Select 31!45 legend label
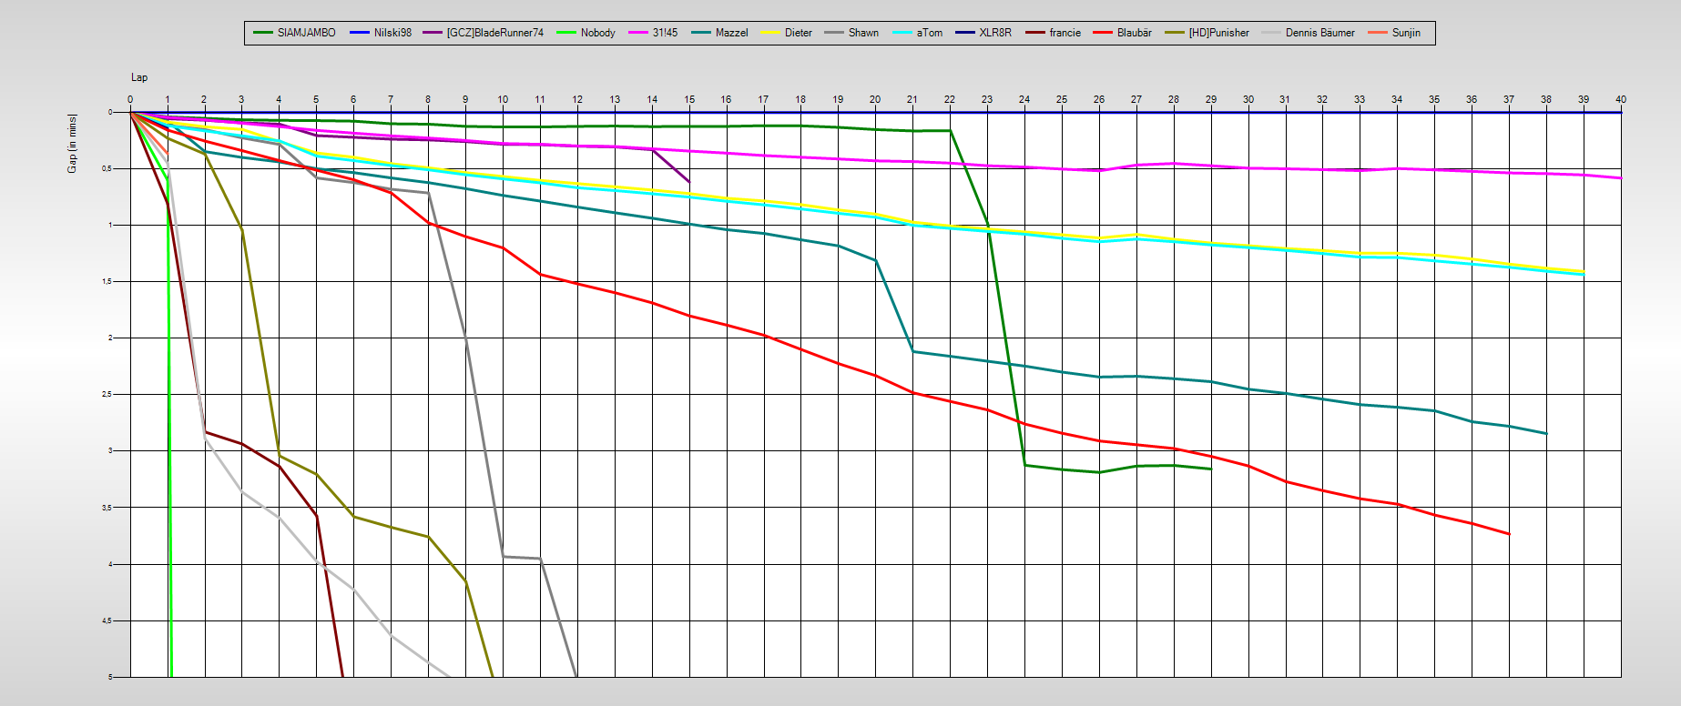This screenshot has width=1681, height=706. [665, 33]
